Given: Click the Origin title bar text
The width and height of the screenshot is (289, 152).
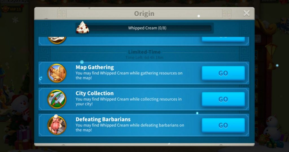Looking at the screenshot, I should [144, 14].
